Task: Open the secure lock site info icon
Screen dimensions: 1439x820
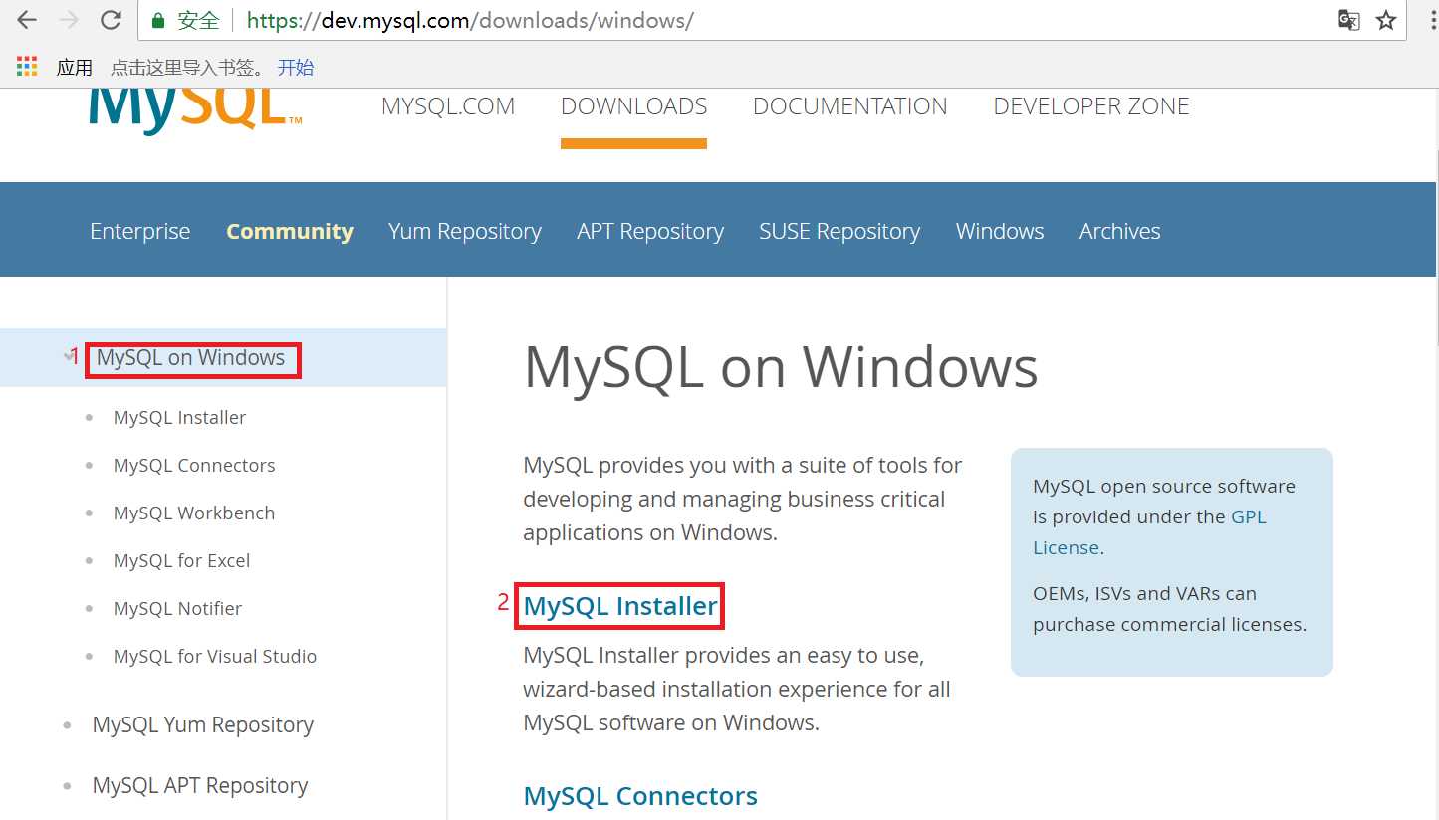Action: click(157, 20)
